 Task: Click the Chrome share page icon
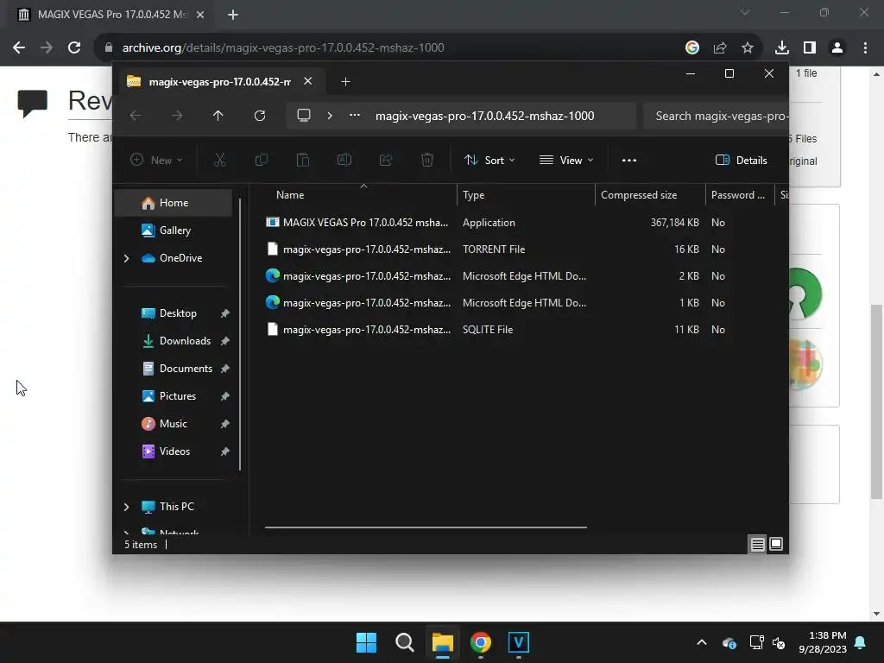pyautogui.click(x=719, y=47)
